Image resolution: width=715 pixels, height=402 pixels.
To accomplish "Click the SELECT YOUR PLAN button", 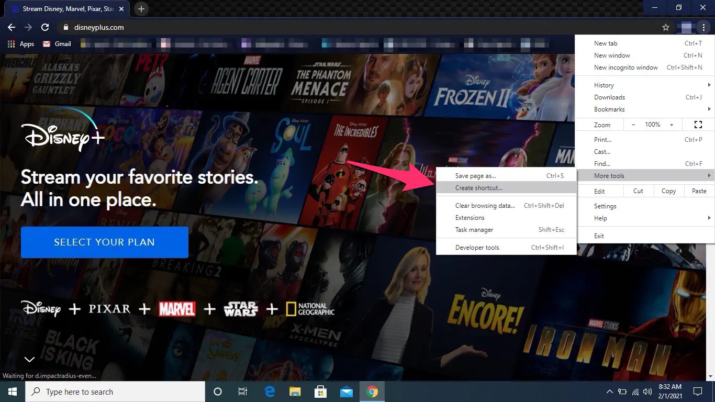I will pyautogui.click(x=104, y=242).
